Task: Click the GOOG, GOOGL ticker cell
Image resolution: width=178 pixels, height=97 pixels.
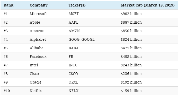Action: tap(81, 39)
